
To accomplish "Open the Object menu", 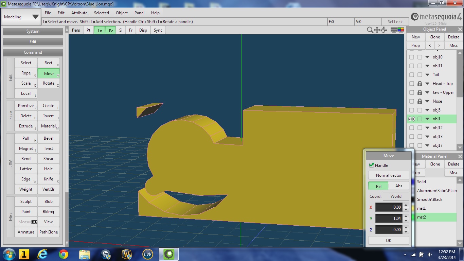I will click(122, 13).
